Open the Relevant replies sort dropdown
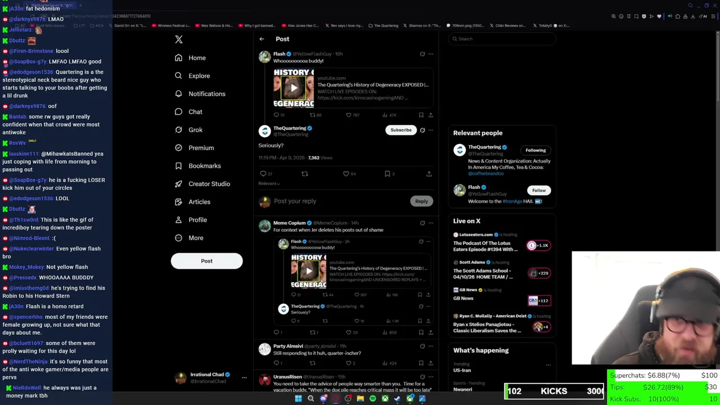720x405 pixels. (269, 183)
